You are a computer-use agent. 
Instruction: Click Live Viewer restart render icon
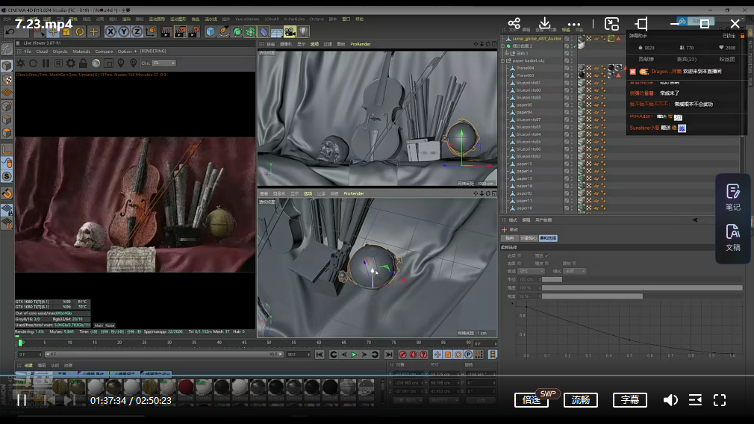click(33, 63)
